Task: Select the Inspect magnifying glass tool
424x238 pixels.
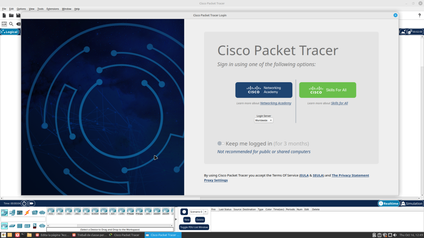Action: coord(11,24)
